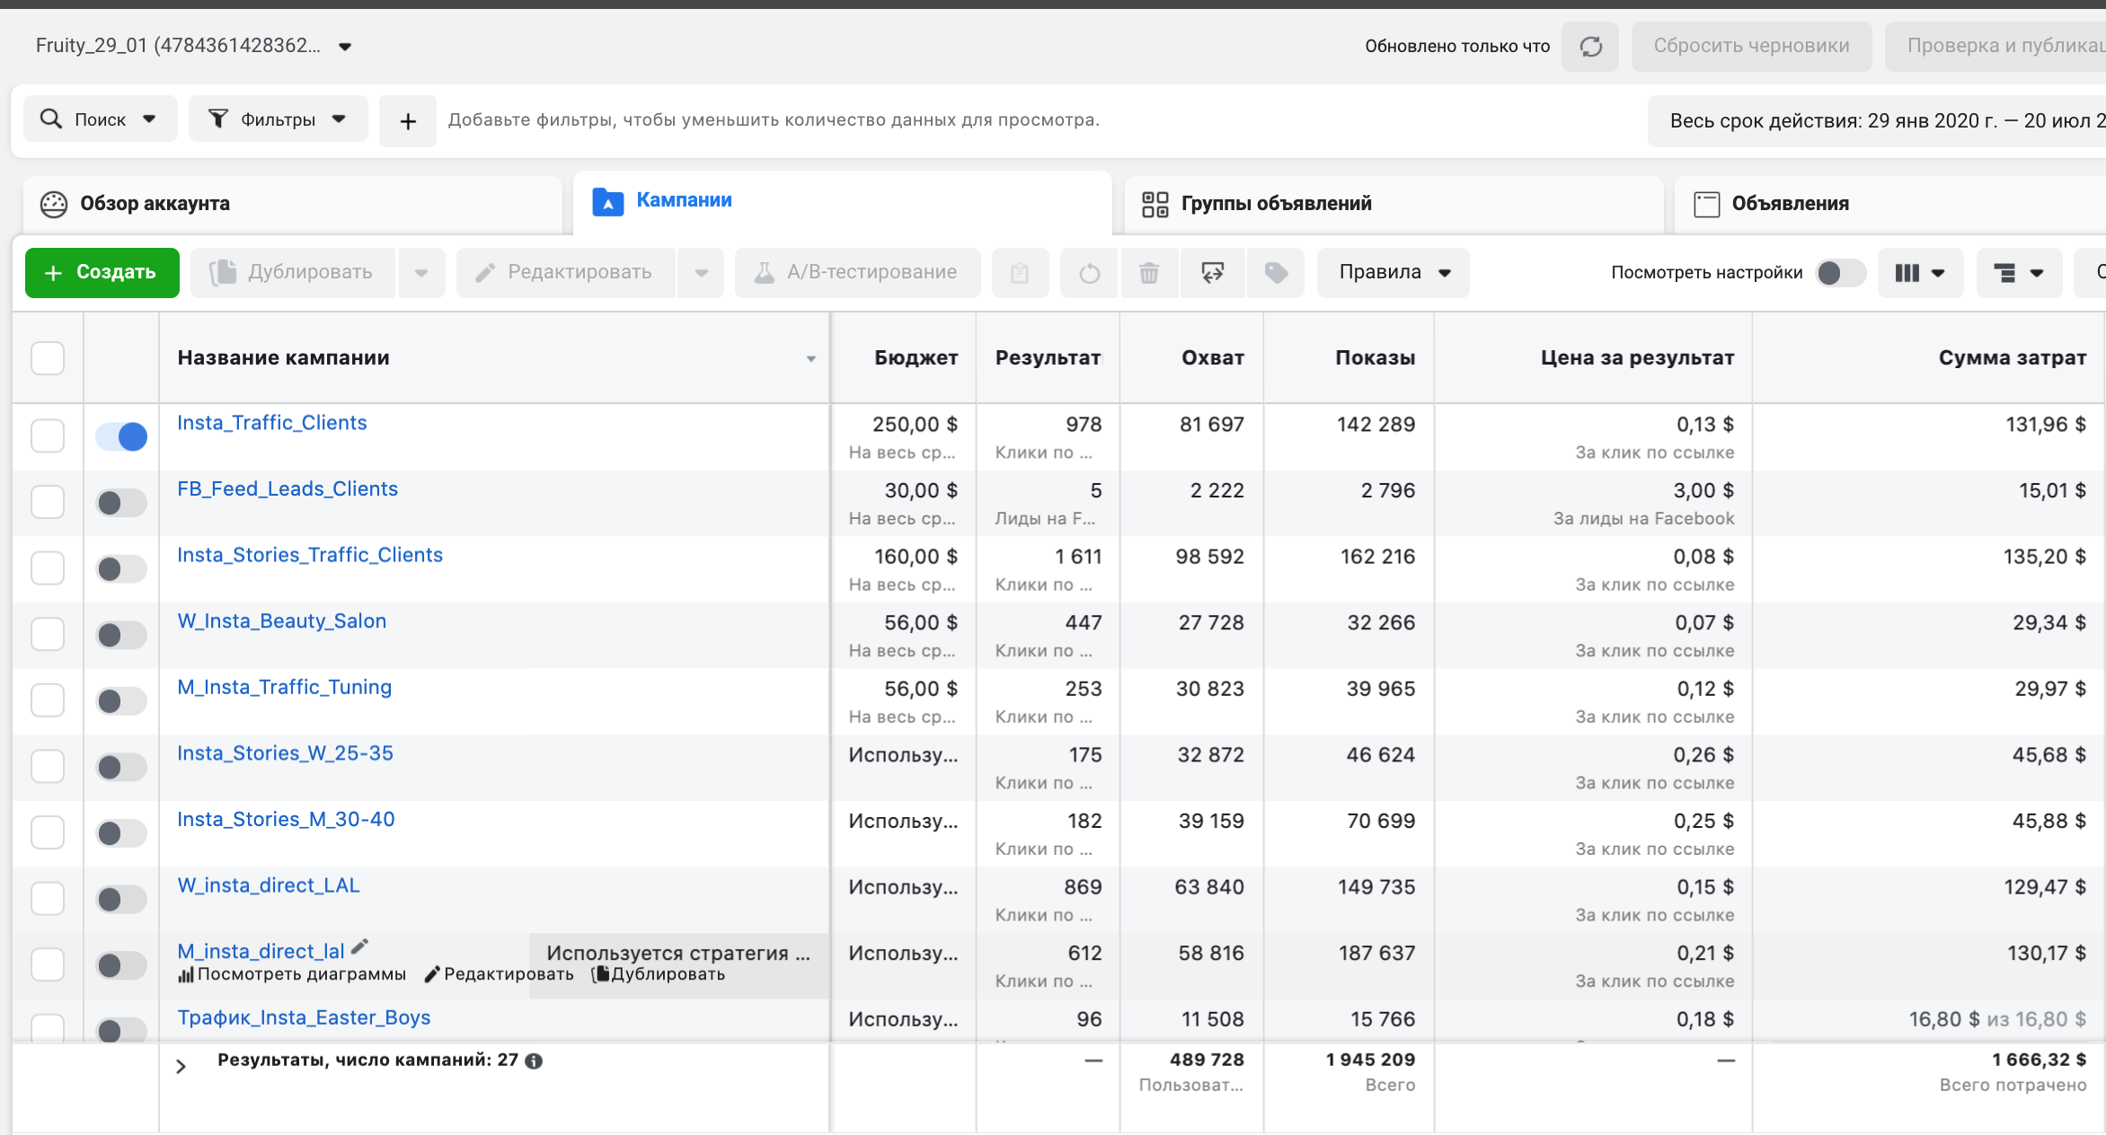
Task: Click the green Создать button
Action: (x=102, y=273)
